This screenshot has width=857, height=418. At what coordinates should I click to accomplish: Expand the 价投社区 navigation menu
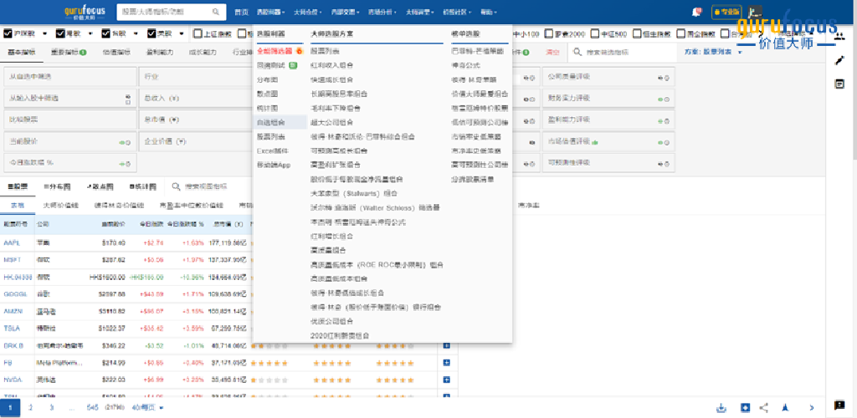point(456,12)
